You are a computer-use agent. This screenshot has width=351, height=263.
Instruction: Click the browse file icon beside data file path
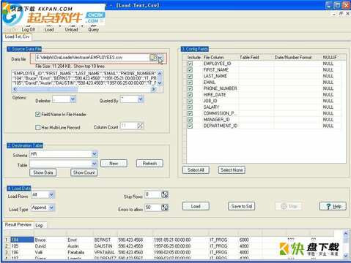pos(153,58)
